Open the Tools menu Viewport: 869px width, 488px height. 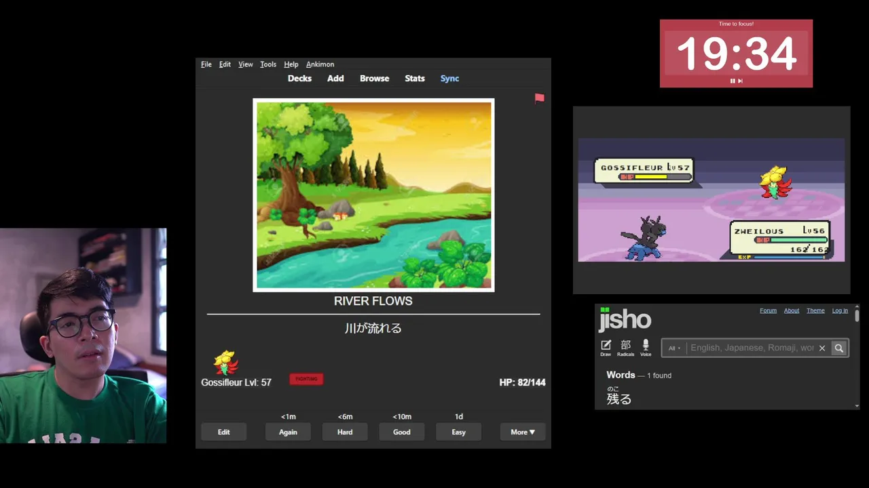pos(268,64)
